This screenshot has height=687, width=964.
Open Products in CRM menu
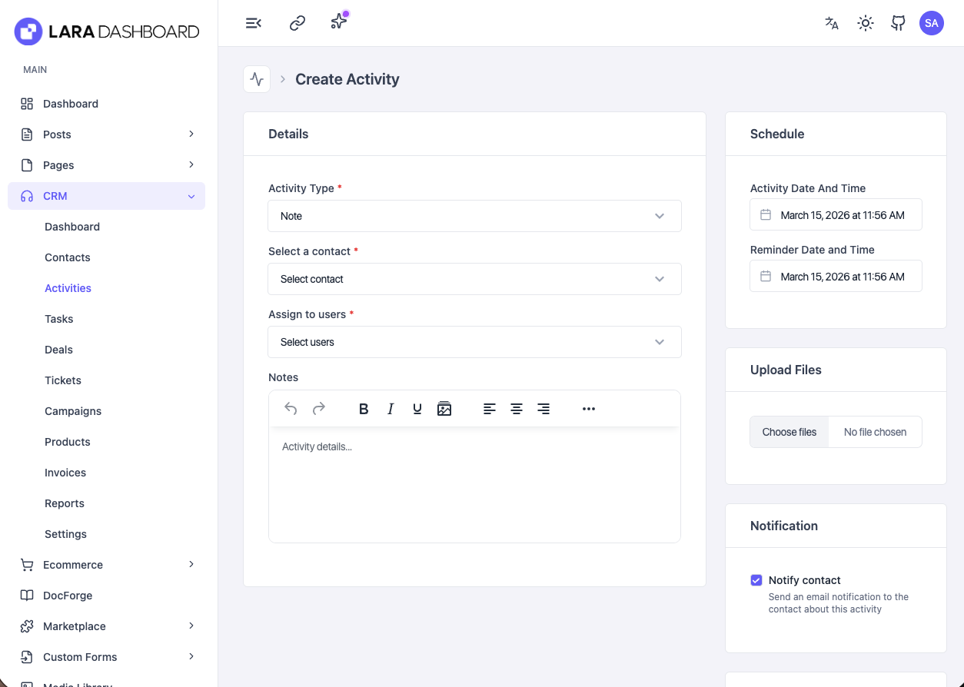pos(68,442)
